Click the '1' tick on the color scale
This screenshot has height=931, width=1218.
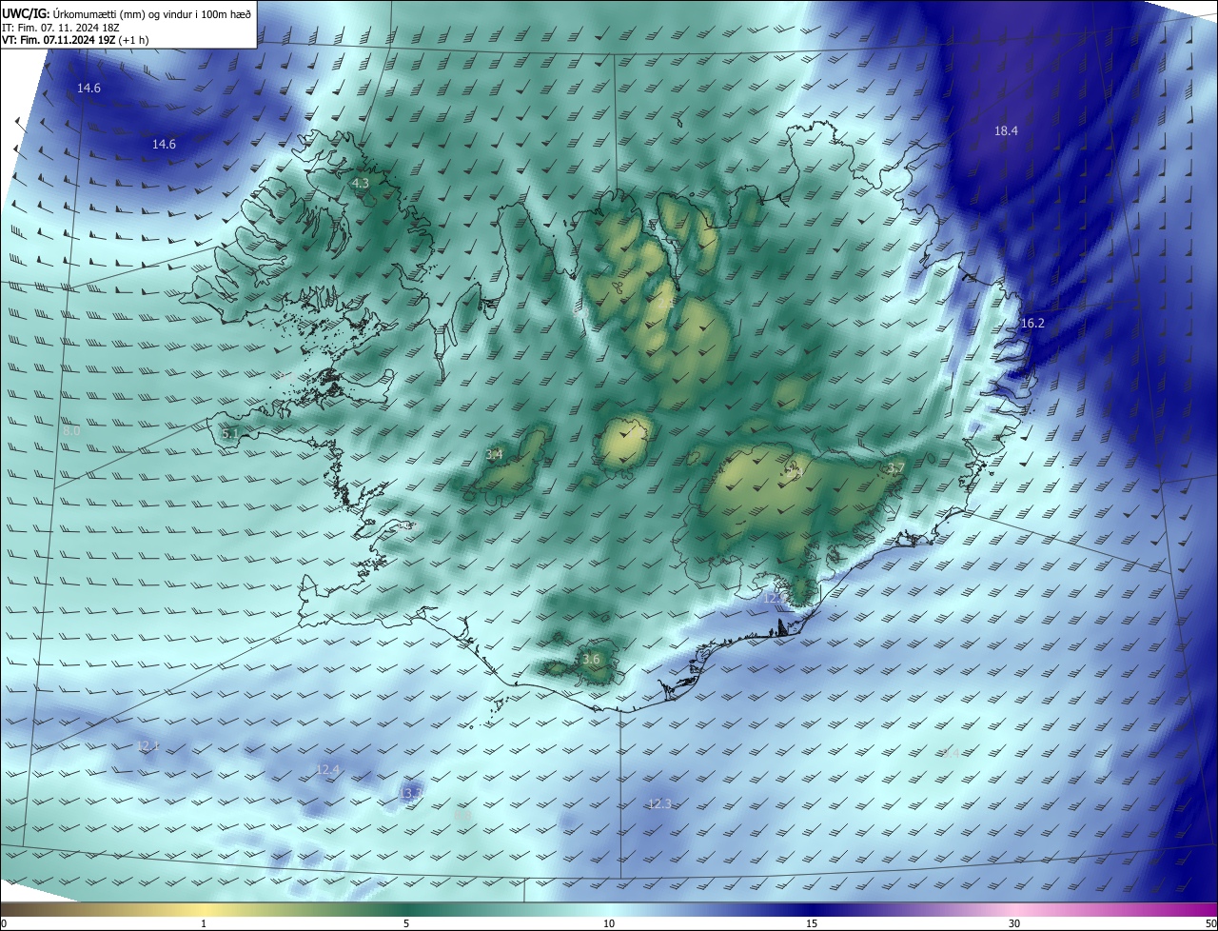click(x=204, y=924)
